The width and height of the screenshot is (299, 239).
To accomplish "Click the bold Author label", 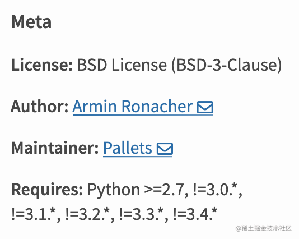I will click(x=40, y=107).
